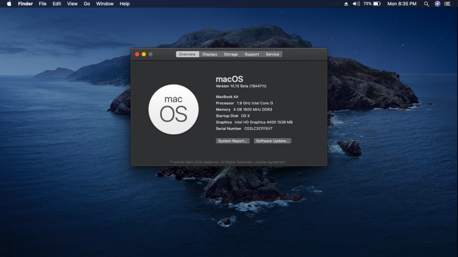
Task: Click the Software Update button
Action: 272,141
